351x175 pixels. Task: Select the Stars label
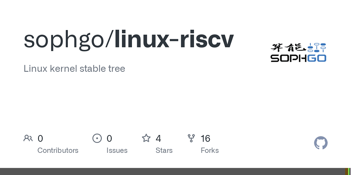164,150
